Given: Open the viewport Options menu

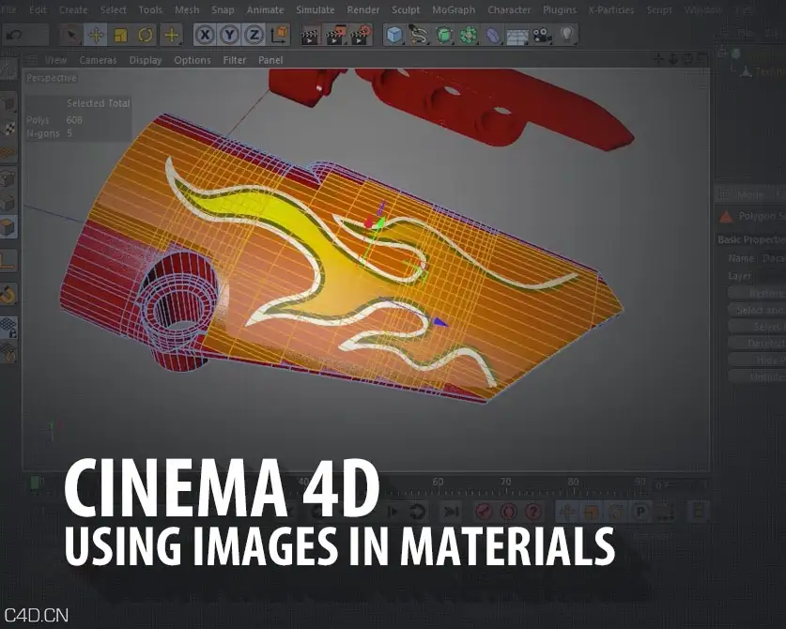Looking at the screenshot, I should click(192, 60).
